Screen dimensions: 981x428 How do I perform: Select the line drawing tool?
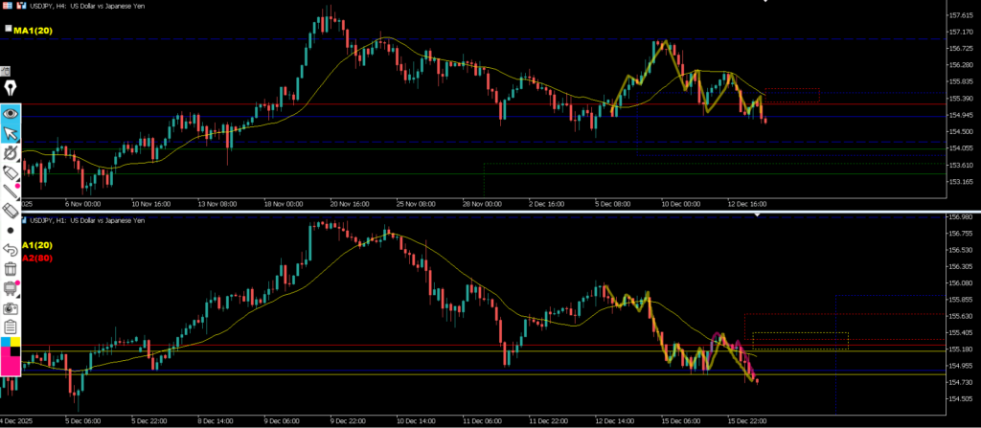pos(11,191)
